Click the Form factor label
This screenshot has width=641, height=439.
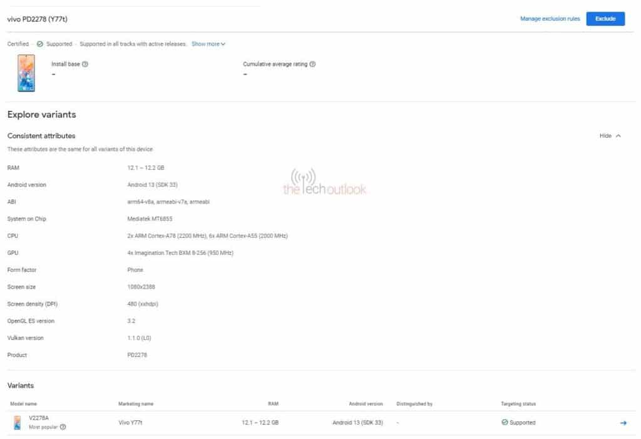[22, 270]
